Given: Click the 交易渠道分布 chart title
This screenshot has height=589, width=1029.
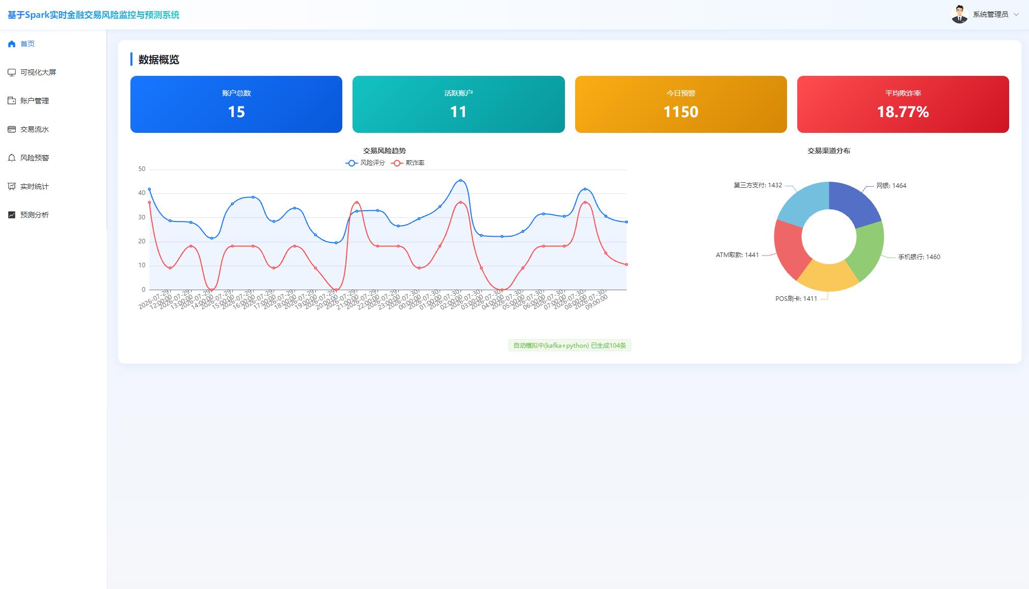Looking at the screenshot, I should (829, 151).
